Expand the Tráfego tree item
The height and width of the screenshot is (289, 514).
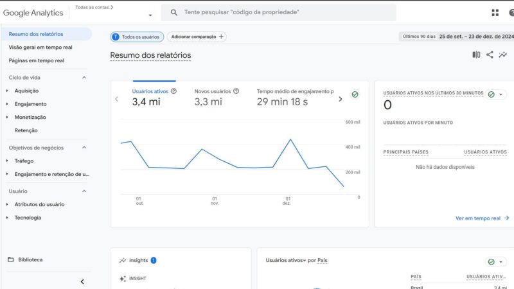(x=7, y=161)
